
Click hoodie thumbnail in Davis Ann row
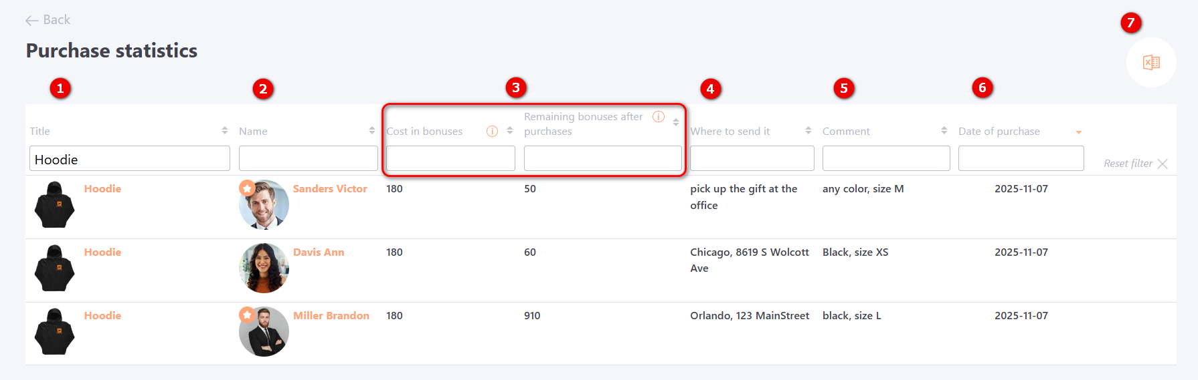point(54,268)
